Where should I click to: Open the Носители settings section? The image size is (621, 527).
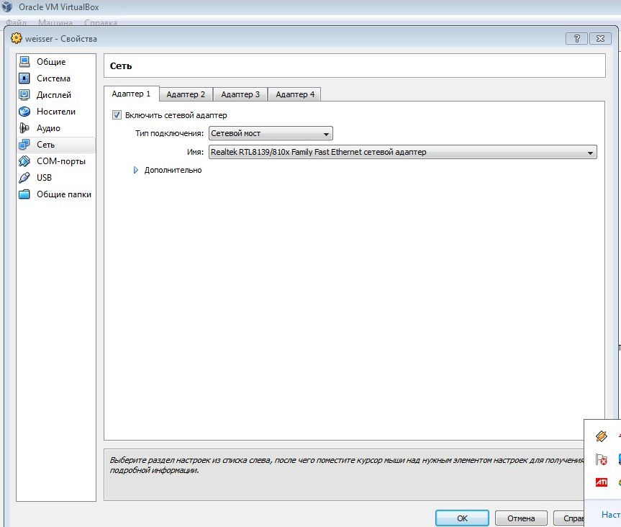click(56, 112)
